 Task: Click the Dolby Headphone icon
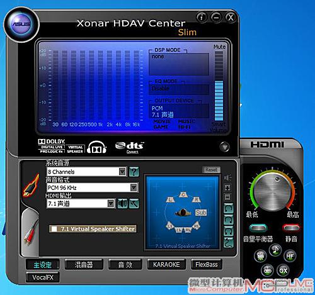tap(96, 147)
